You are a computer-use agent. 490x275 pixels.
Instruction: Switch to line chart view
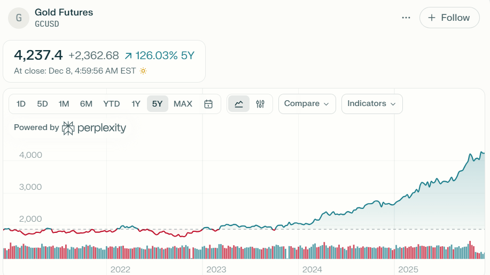click(x=239, y=104)
